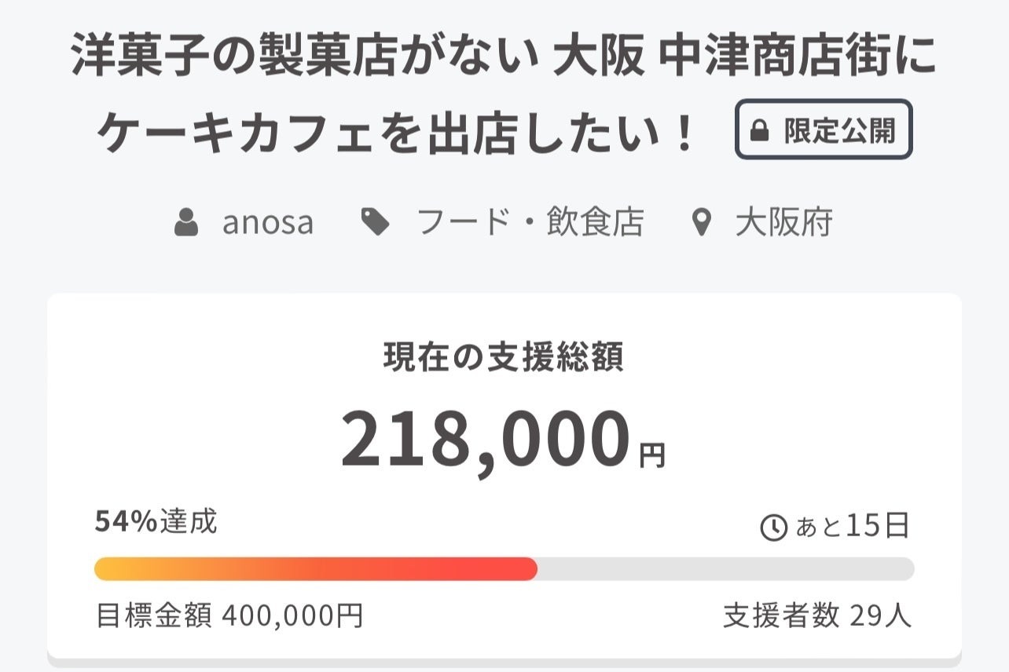Click the gray unfilled part of progress bar
Viewport: 1009px width, 672px height.
click(x=723, y=569)
